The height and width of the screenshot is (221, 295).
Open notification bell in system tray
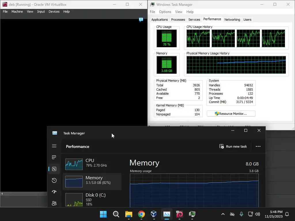coord(287,214)
